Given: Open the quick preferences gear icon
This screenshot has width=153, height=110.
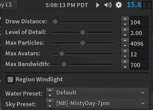Looking at the screenshot, I should 118,5.
